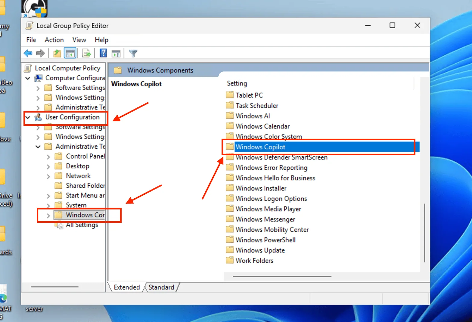
Task: Click the All Settings icon in tree
Action: [59, 225]
